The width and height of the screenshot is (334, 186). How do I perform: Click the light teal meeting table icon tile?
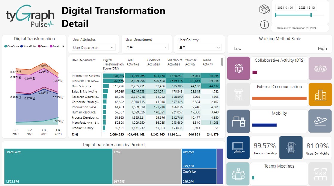coord(238,174)
